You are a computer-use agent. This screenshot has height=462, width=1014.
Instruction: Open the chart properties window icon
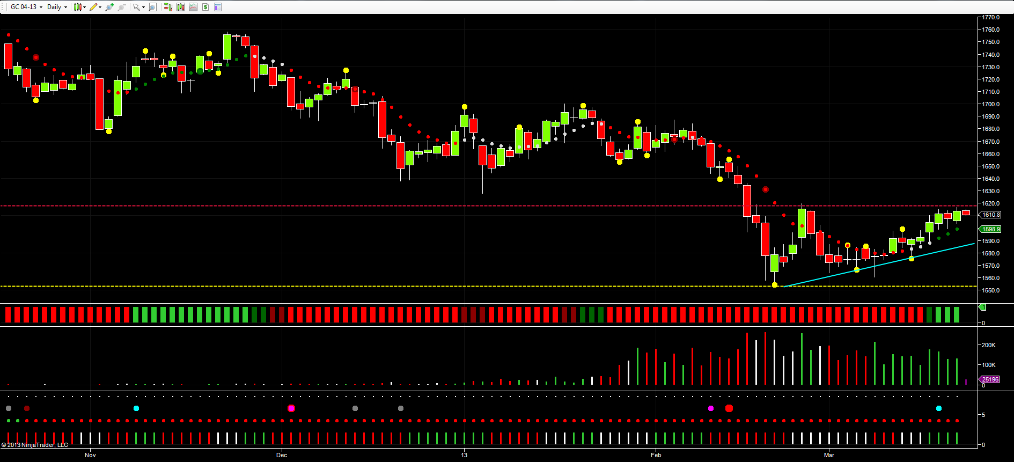pyautogui.click(x=218, y=7)
